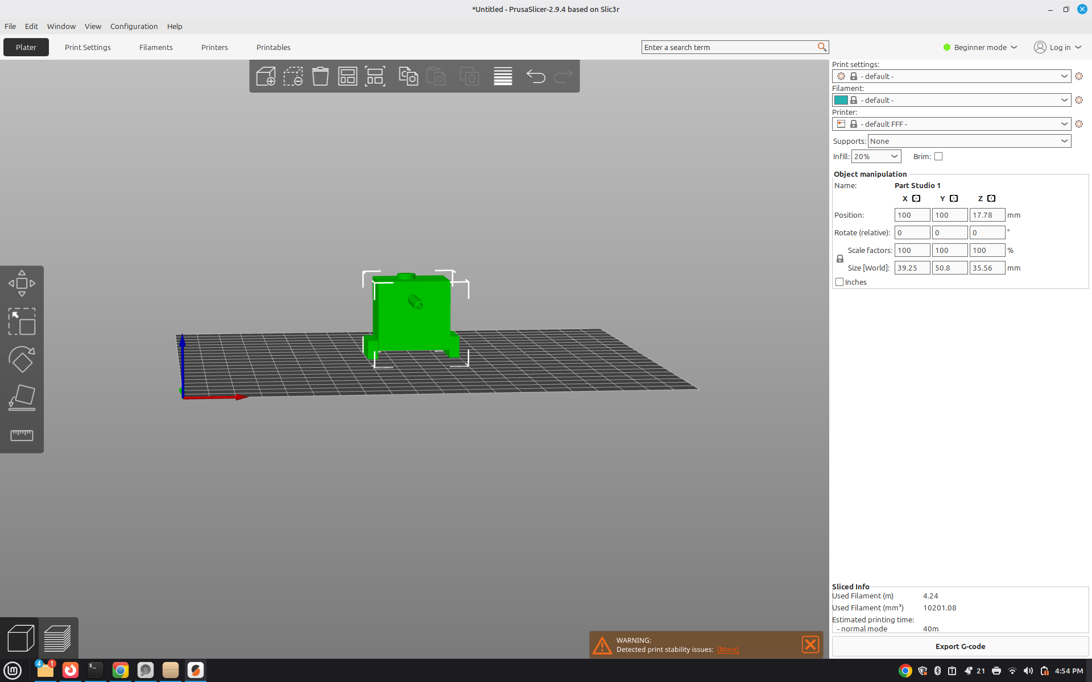Open the Configuration menu

click(134, 26)
